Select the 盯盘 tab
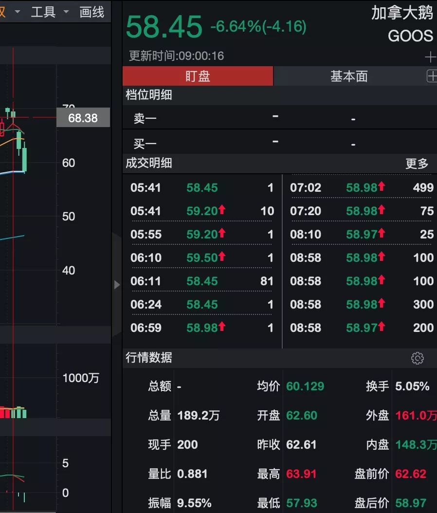437x513 pixels. click(198, 76)
